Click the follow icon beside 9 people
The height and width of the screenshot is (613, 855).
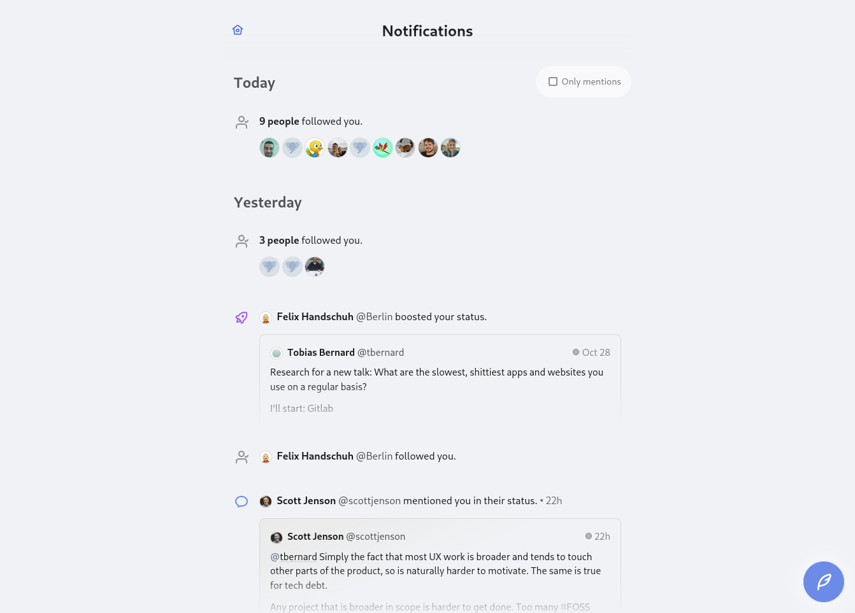coord(242,122)
